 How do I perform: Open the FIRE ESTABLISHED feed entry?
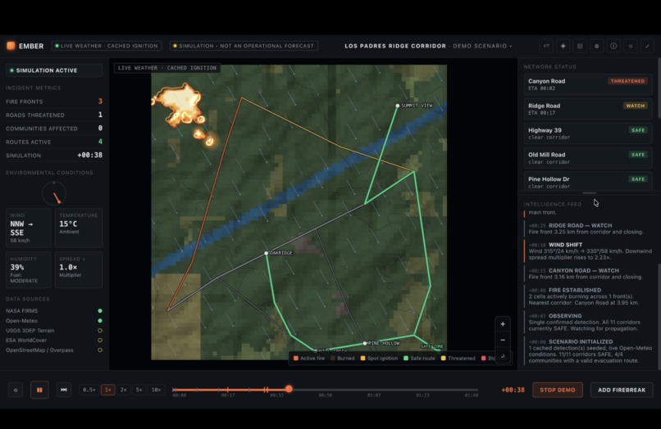[588, 296]
